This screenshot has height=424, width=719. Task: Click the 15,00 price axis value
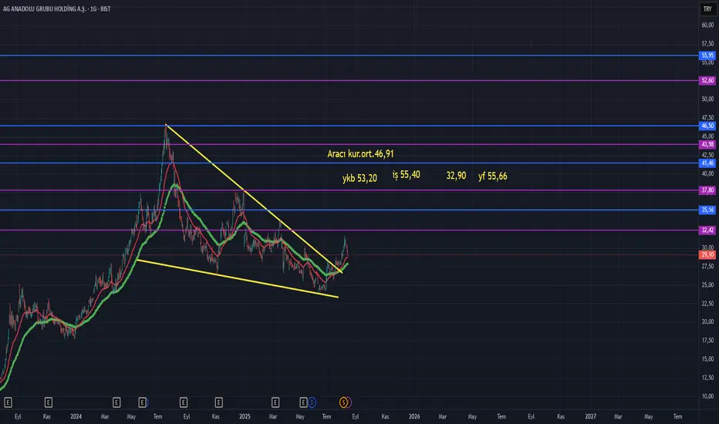(x=707, y=359)
